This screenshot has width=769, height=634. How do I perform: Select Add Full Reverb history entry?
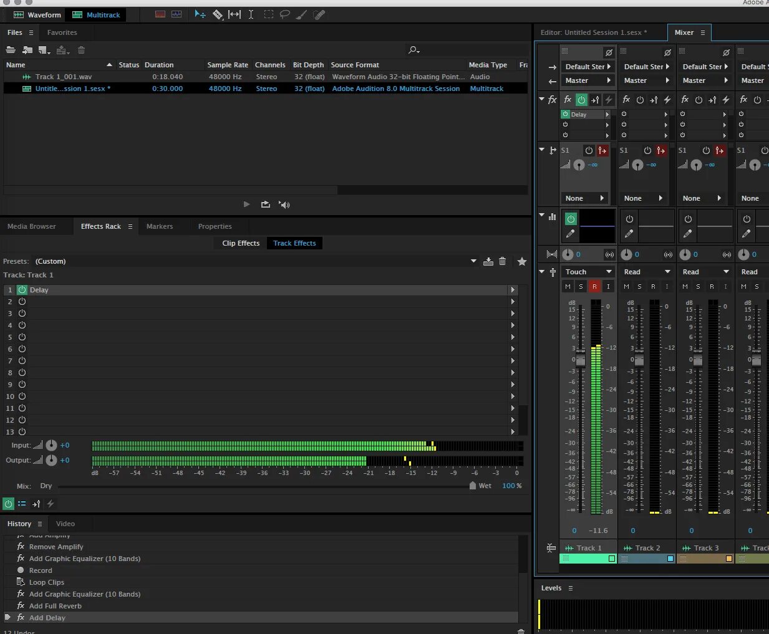(x=56, y=606)
